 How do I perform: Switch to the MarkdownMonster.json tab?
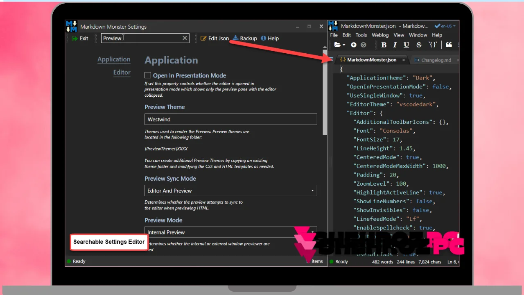tap(372, 60)
